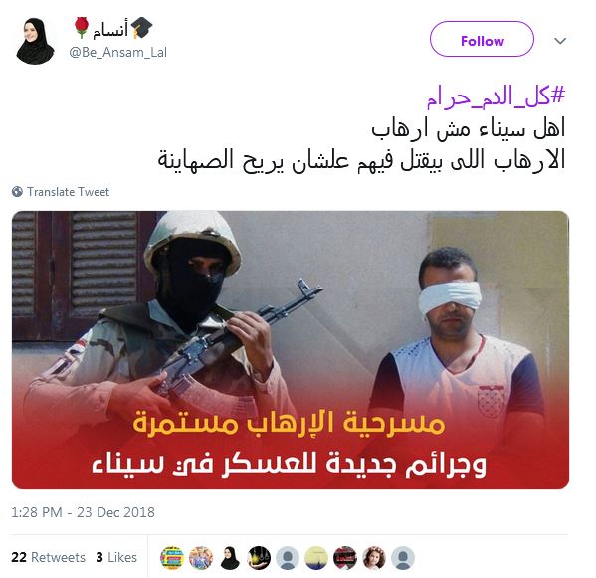Click Translate Tweet
The width and height of the screenshot is (596, 578).
(x=68, y=192)
